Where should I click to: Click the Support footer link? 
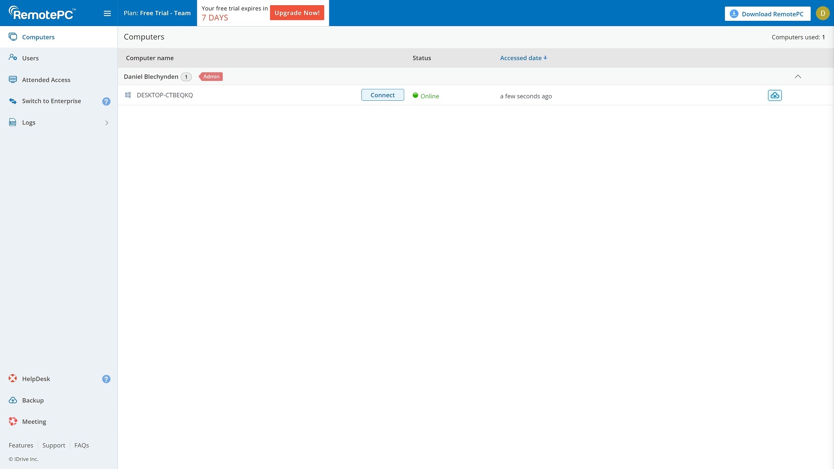pos(54,445)
